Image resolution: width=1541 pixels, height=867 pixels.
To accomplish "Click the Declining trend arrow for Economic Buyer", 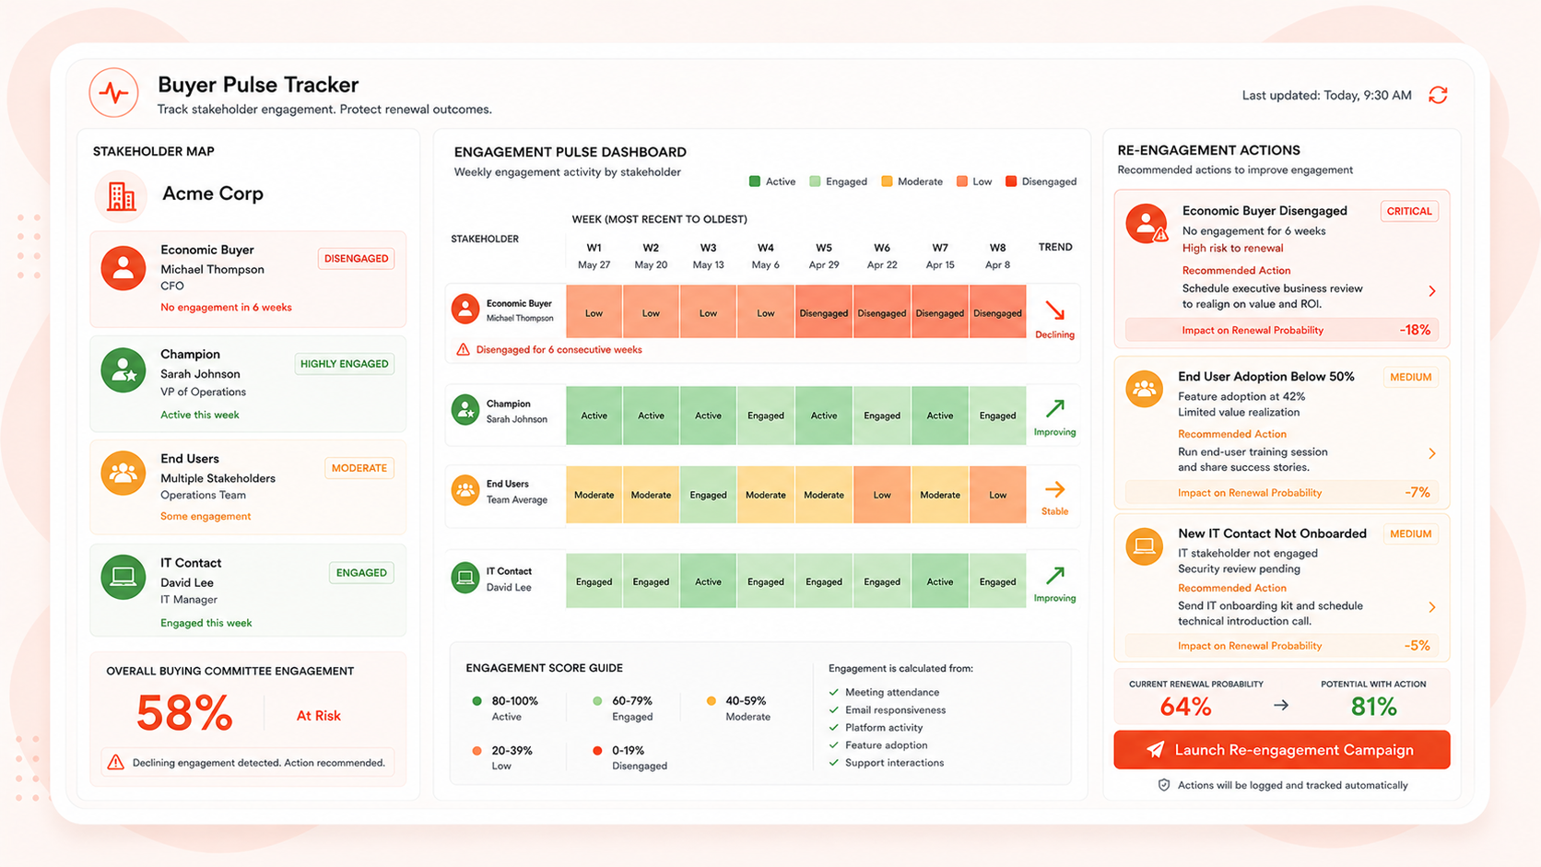I will [1054, 311].
